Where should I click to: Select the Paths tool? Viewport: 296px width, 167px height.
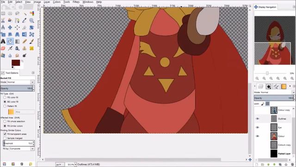[x=17, y=20]
